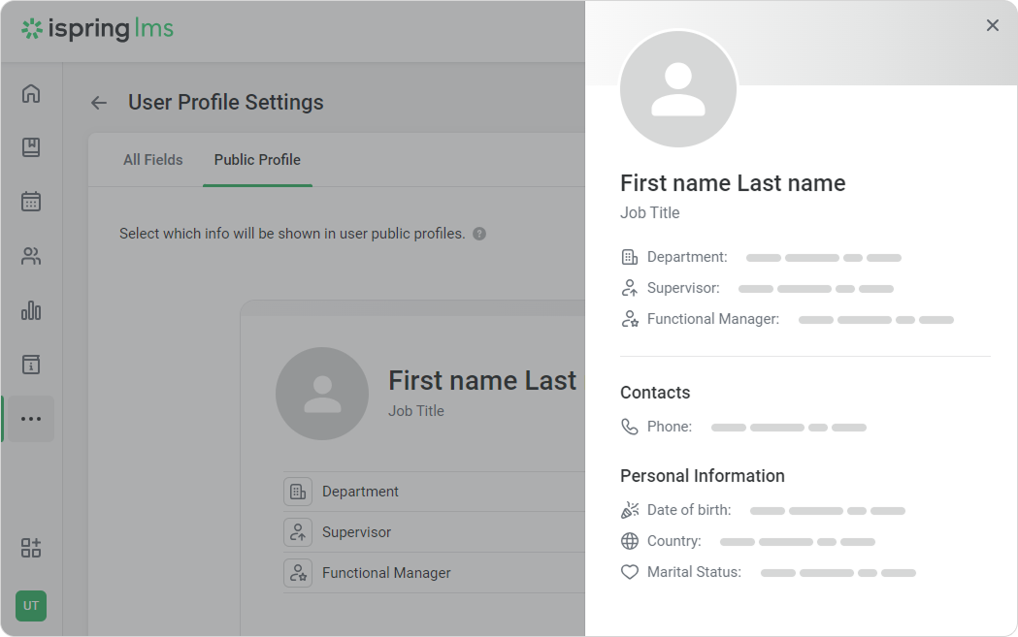
Task: Click the help question mark icon
Action: click(479, 234)
